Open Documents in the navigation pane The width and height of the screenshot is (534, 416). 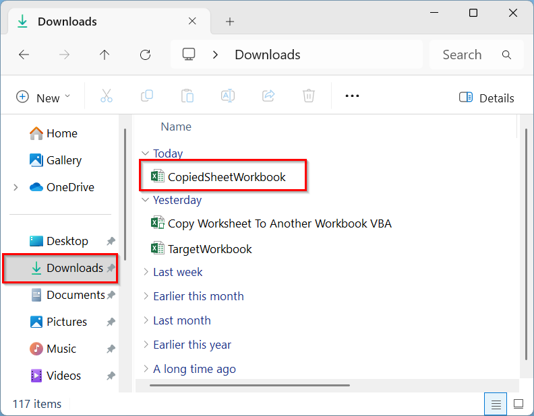(75, 295)
